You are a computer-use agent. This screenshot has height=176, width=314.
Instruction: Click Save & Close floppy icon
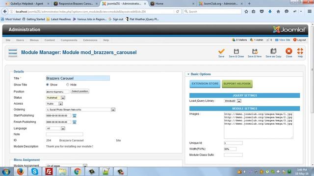click(x=236, y=51)
